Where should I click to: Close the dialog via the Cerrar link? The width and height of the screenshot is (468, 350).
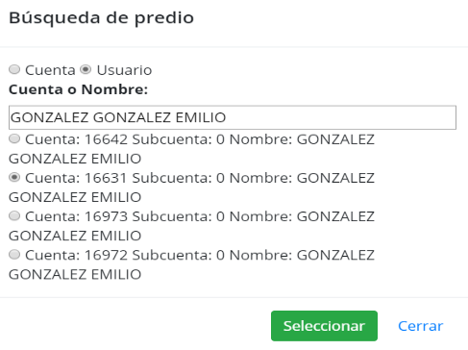pos(421,326)
